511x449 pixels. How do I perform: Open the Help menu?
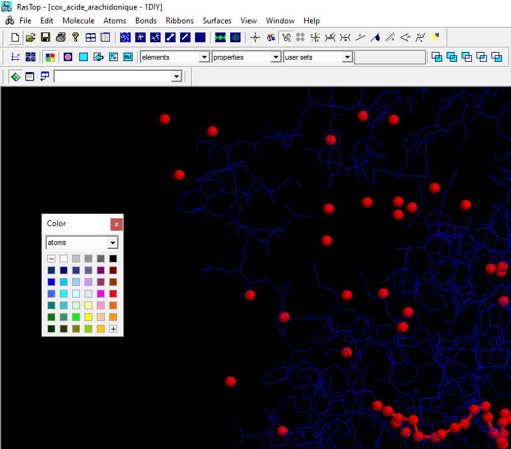pos(311,21)
